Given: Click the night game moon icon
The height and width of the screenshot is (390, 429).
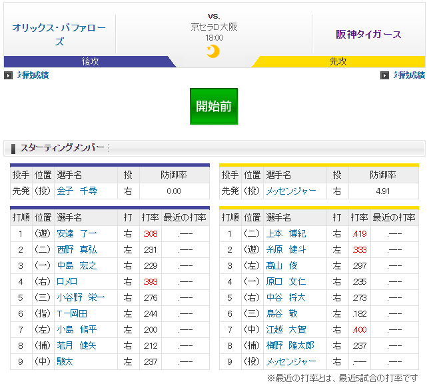Looking at the screenshot, I should (213, 51).
